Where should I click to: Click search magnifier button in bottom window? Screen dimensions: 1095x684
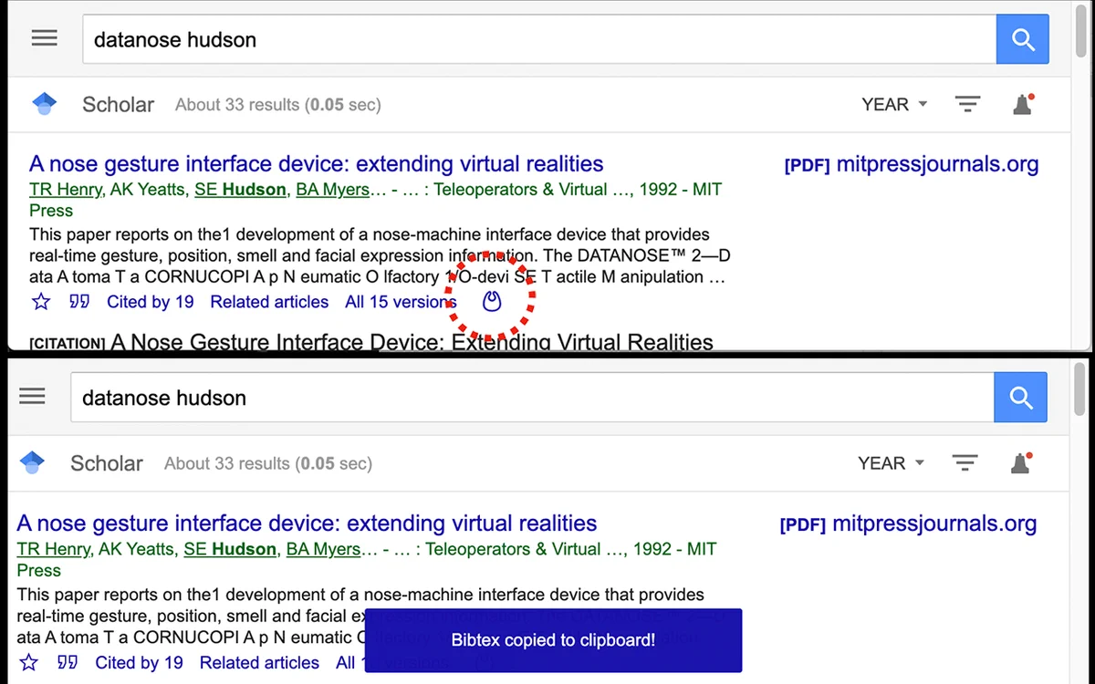click(1021, 398)
